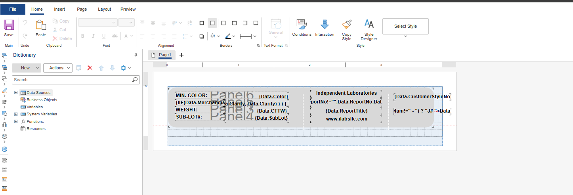Open the Conditions editor
Image resolution: width=573 pixels, height=195 pixels.
[x=302, y=25]
